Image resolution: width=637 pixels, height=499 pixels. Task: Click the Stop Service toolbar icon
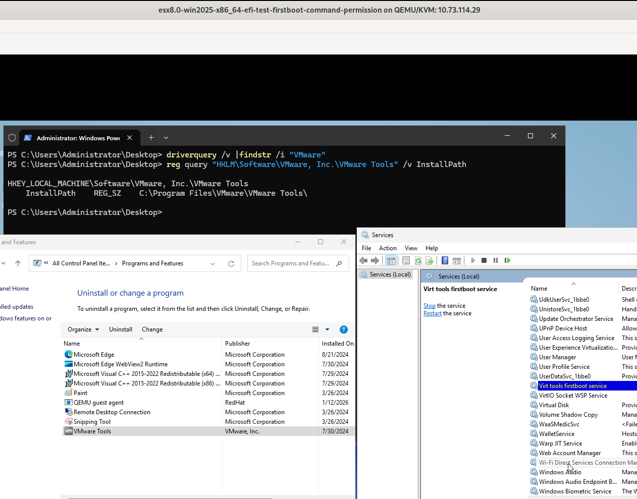(x=484, y=260)
